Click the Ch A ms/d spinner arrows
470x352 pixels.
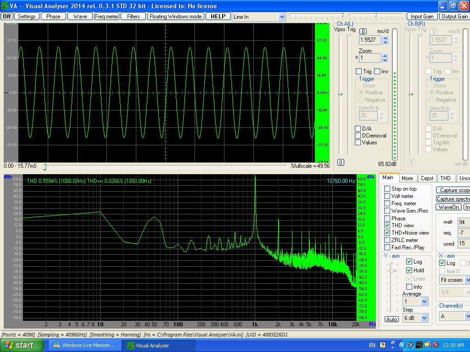pos(386,40)
